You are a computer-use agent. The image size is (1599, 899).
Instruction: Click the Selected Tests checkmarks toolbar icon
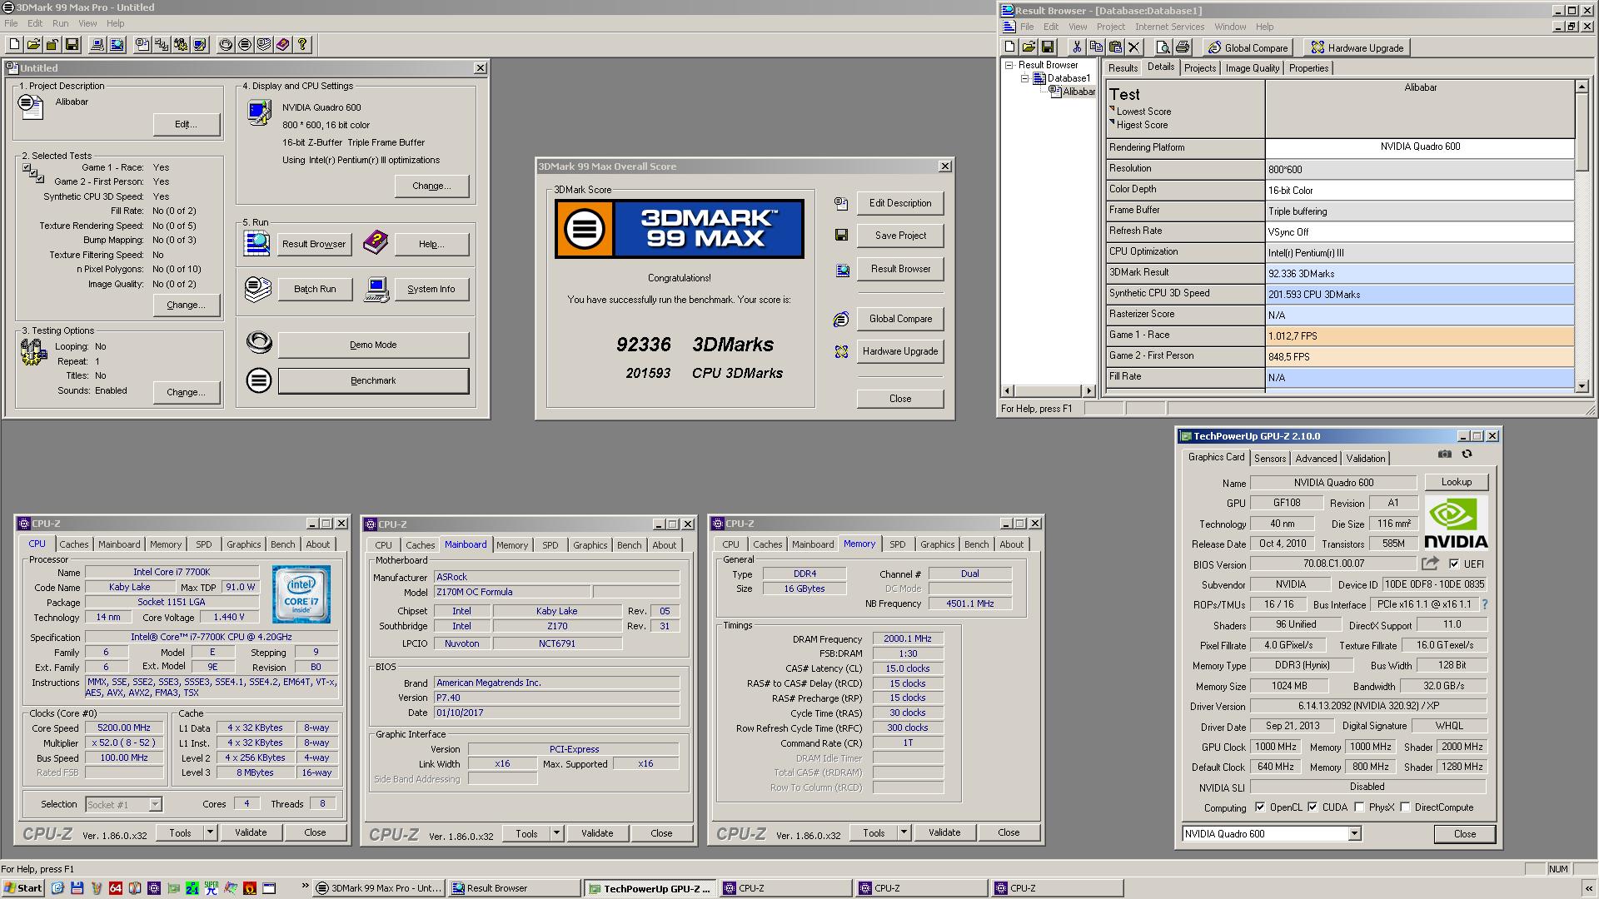tap(162, 45)
